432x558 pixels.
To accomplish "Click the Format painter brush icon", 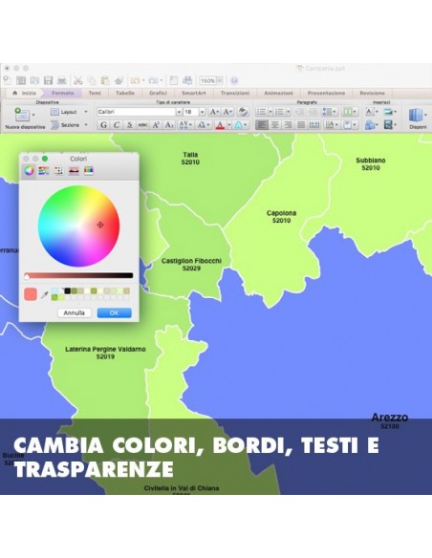I will click(119, 80).
